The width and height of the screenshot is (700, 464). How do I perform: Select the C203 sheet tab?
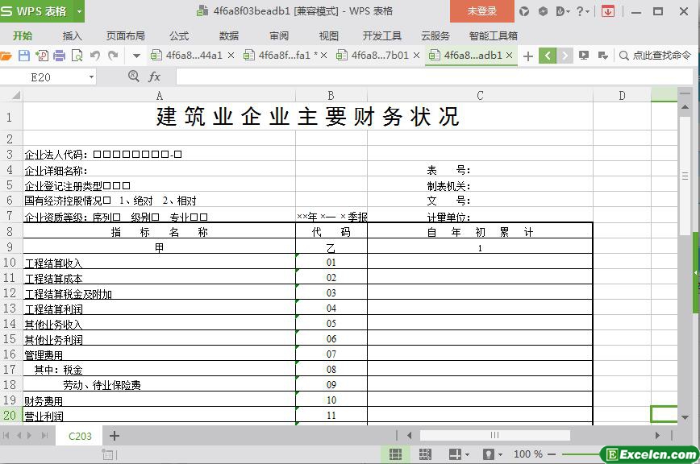coord(80,436)
